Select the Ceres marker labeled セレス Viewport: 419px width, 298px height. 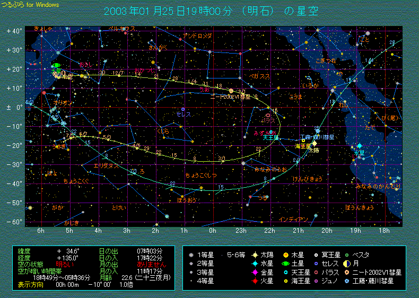click(x=183, y=109)
